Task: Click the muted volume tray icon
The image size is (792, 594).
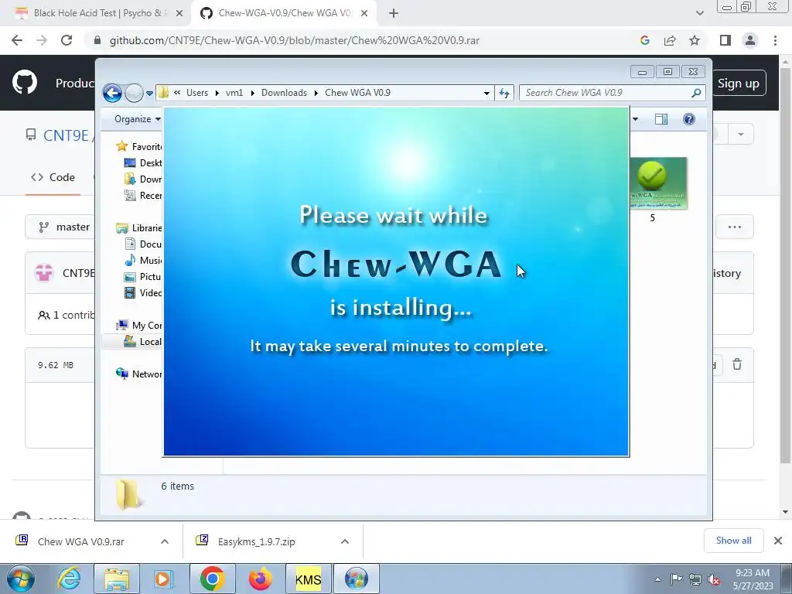Action: click(714, 580)
